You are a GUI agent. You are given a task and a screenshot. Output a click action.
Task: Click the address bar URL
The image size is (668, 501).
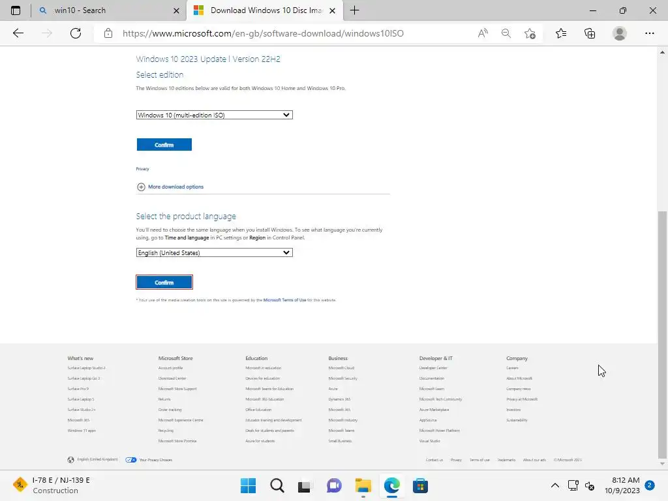coord(263,33)
